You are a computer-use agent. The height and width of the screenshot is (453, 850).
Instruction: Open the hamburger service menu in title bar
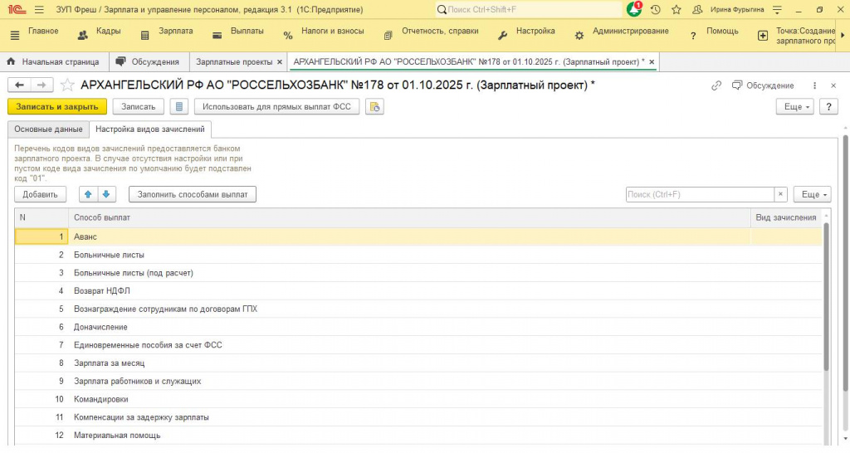tap(39, 9)
